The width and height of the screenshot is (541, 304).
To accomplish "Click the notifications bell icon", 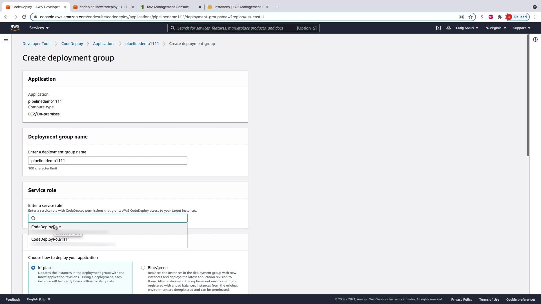I will [x=448, y=28].
